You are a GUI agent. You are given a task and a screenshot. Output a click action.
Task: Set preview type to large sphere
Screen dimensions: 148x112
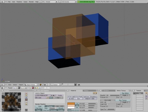click(26, 104)
